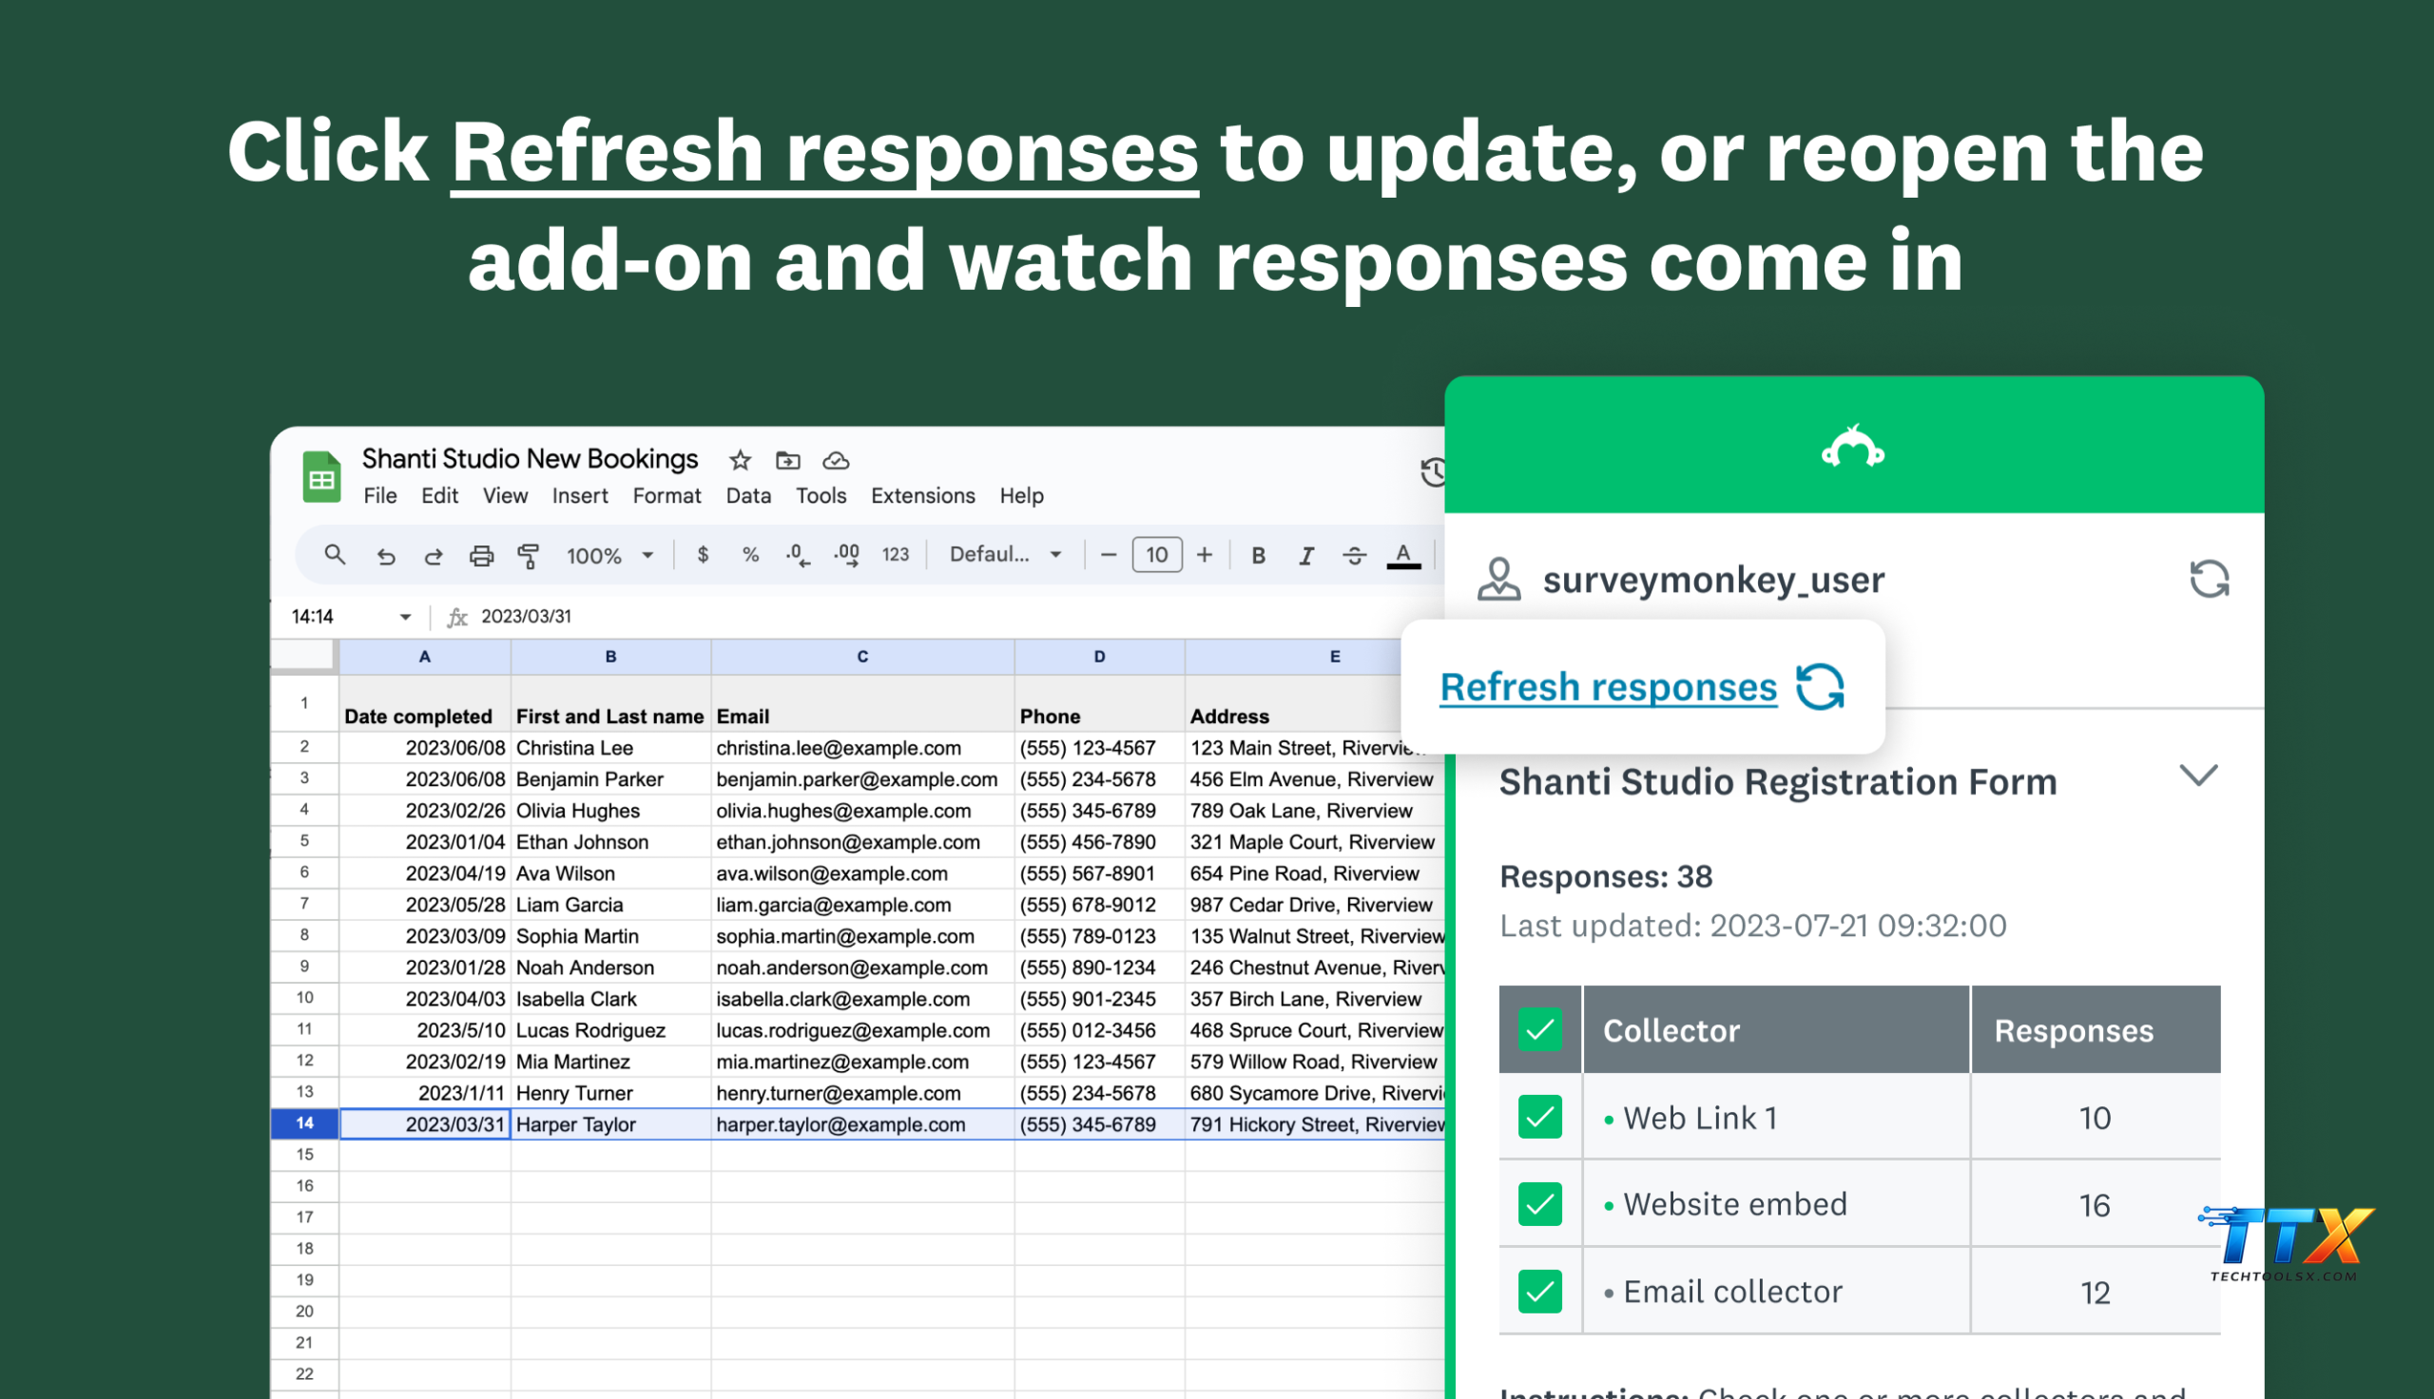Uncheck the Website embed collector

tap(1539, 1204)
